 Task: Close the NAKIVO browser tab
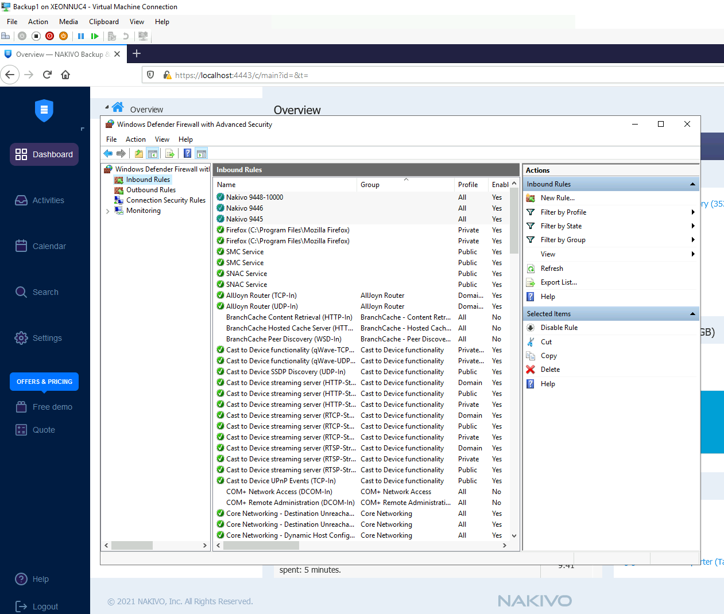pos(117,54)
